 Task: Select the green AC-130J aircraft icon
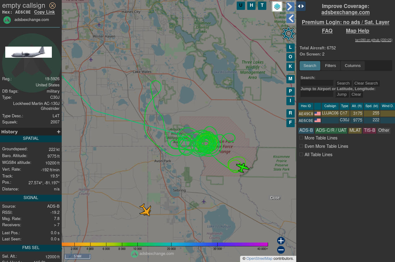(243, 168)
